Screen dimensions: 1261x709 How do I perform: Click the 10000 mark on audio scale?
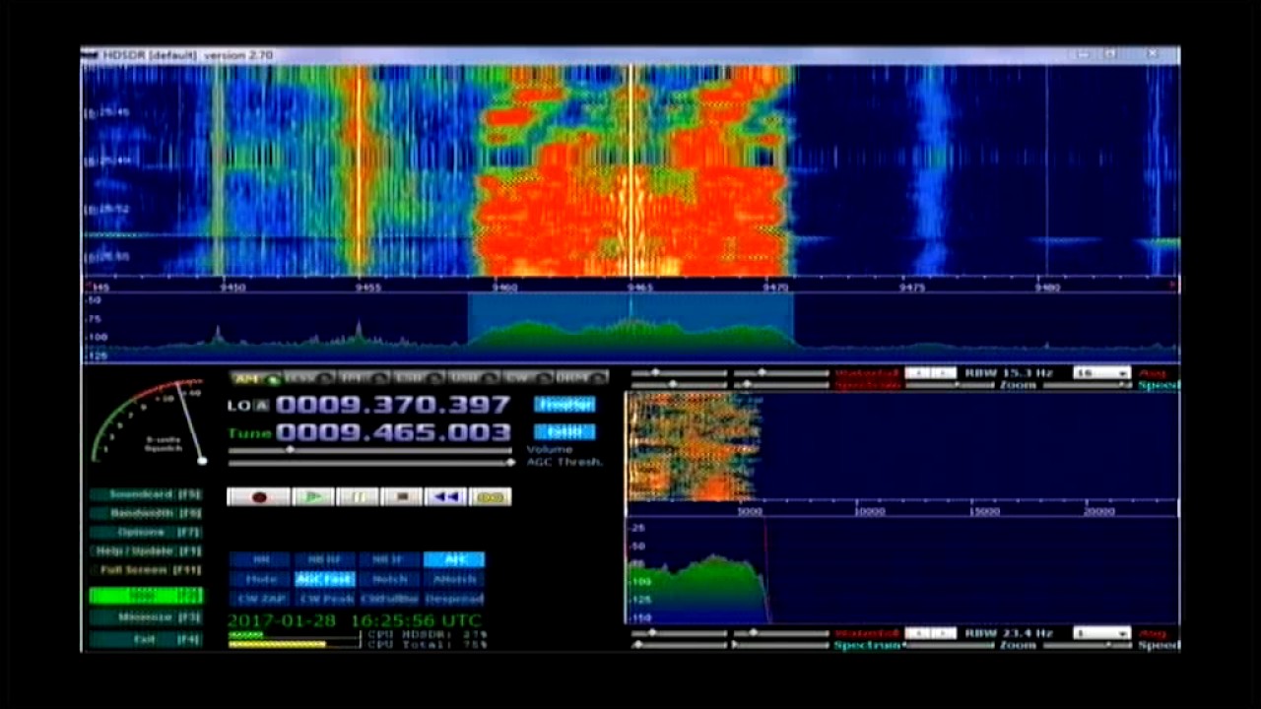click(869, 511)
